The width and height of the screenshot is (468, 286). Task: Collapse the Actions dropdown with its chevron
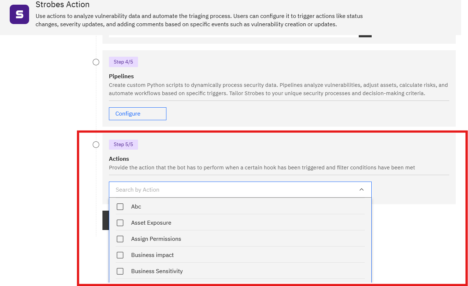362,189
